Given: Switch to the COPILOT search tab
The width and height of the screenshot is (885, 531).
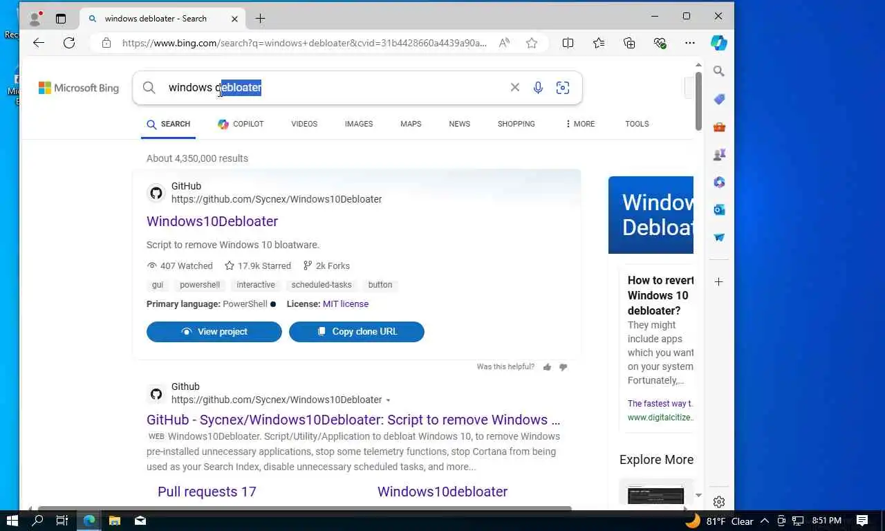Looking at the screenshot, I should [241, 124].
